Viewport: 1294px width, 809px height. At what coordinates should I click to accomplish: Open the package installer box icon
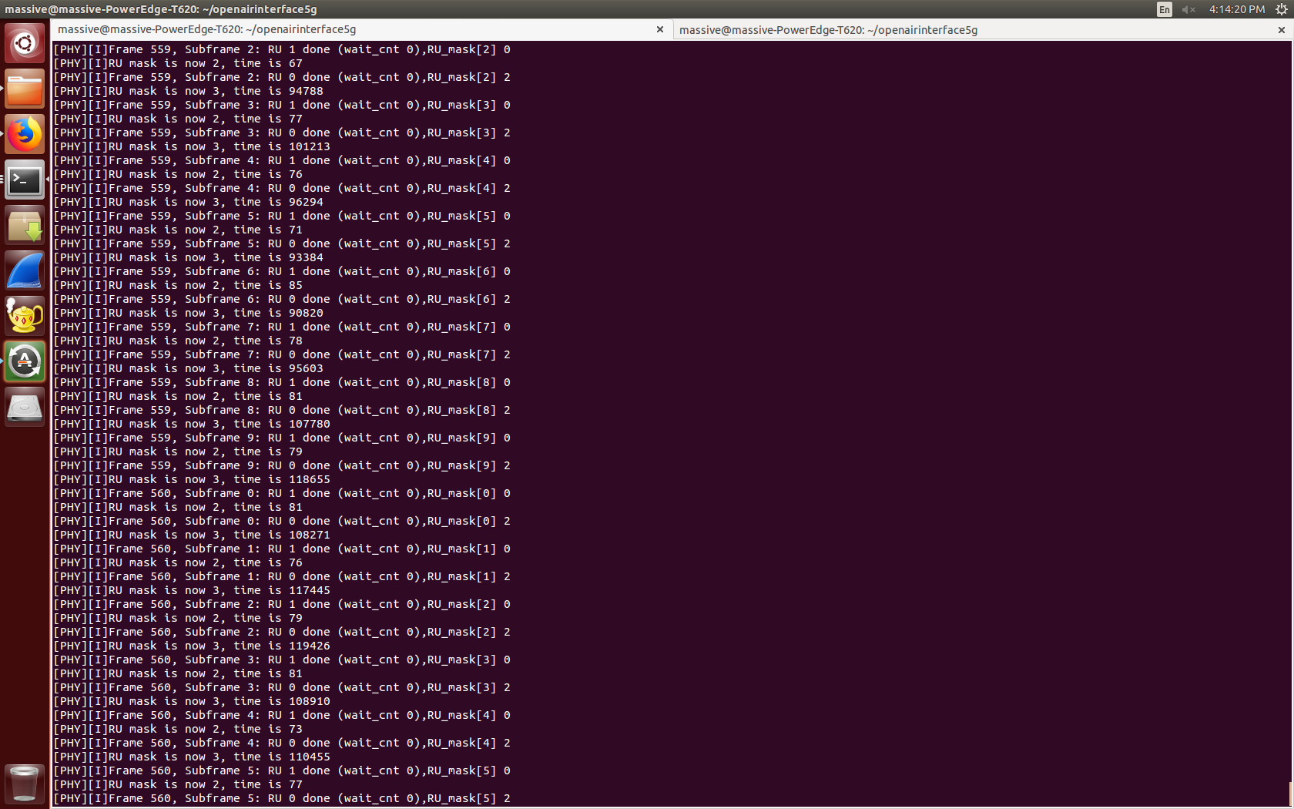[25, 226]
